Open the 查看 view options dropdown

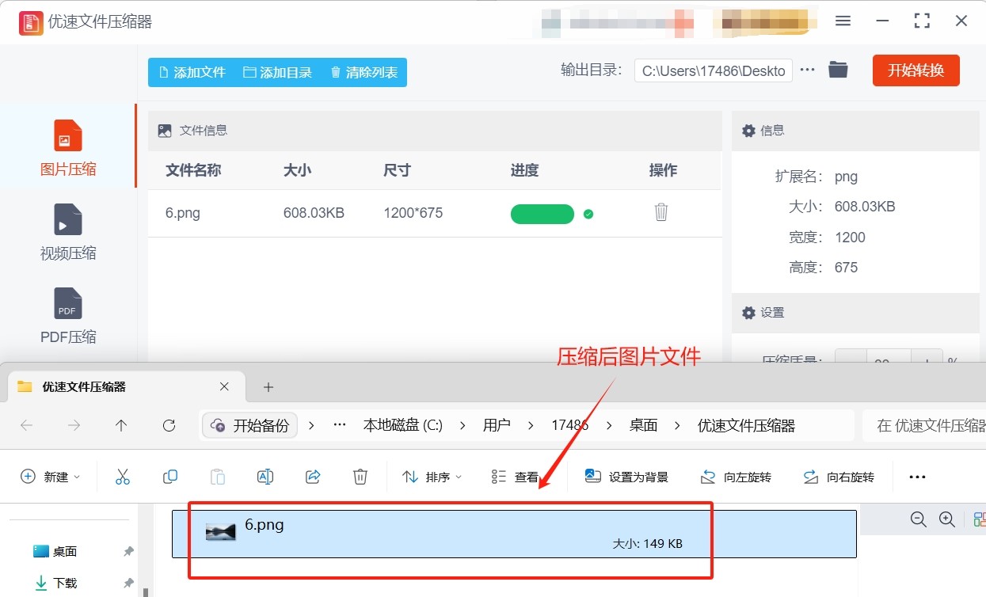515,477
